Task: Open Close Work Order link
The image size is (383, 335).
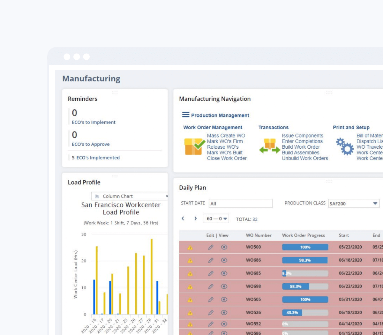Action: pos(227,158)
